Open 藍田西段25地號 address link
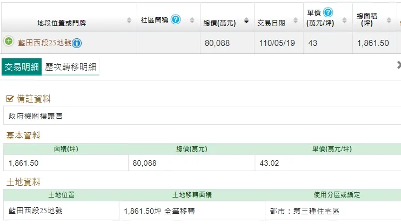The image size is (401, 224). [x=44, y=43]
